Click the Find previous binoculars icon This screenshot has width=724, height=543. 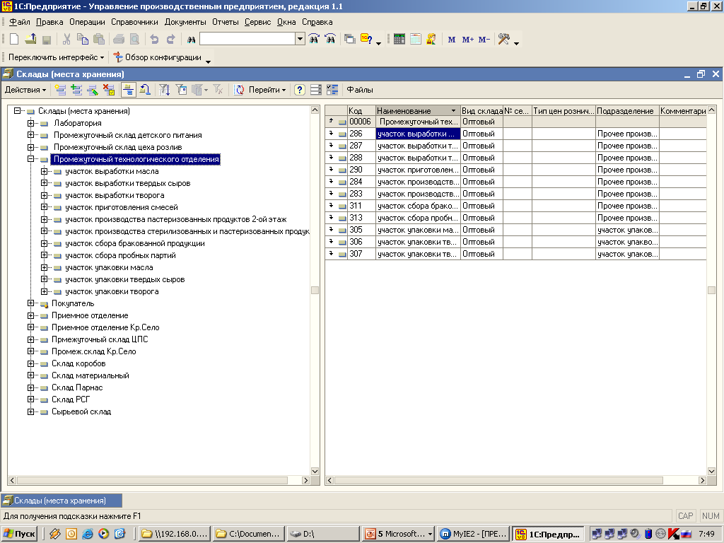[330, 40]
